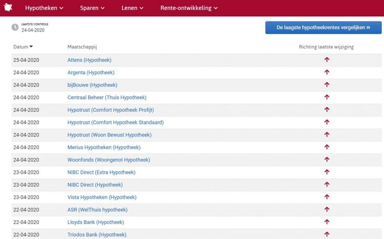Screen dimensions: 384x239
Task: Click De laagste hypotheekrentes vergelijken button
Action: (323, 28)
